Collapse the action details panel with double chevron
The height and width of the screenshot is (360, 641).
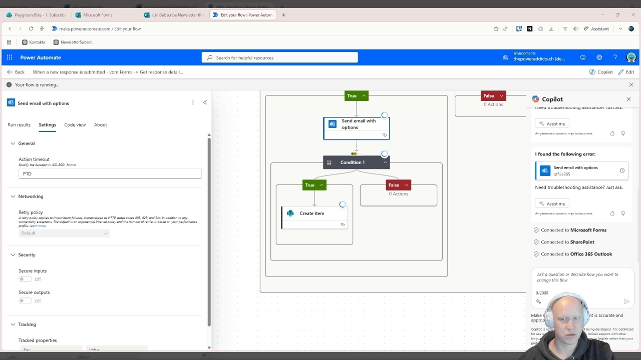click(205, 102)
